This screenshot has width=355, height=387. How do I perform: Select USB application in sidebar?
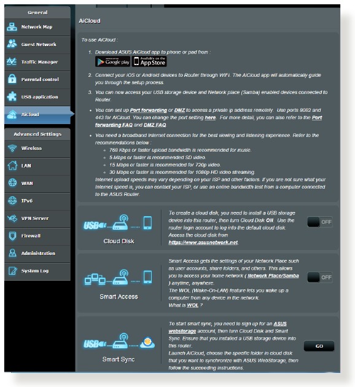tap(37, 97)
